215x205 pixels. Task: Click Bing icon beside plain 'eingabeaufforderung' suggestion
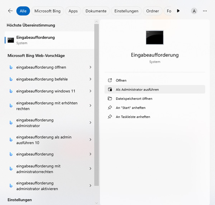[x=11, y=154]
